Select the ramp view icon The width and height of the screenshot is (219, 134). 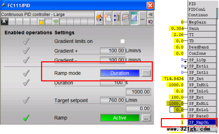tap(134, 18)
